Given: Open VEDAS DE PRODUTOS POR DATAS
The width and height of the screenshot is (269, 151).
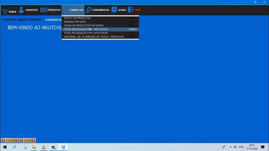Looking at the screenshot, I should [100, 26].
